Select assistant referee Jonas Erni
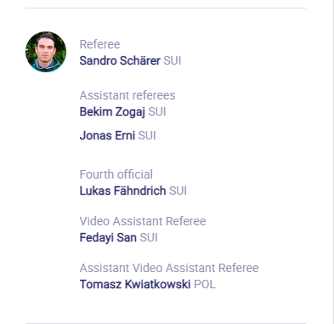The width and height of the screenshot is (334, 324). click(107, 135)
